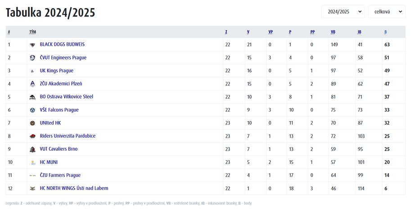Click the Riders Univerzita Pardubice logo

pyautogui.click(x=32, y=136)
